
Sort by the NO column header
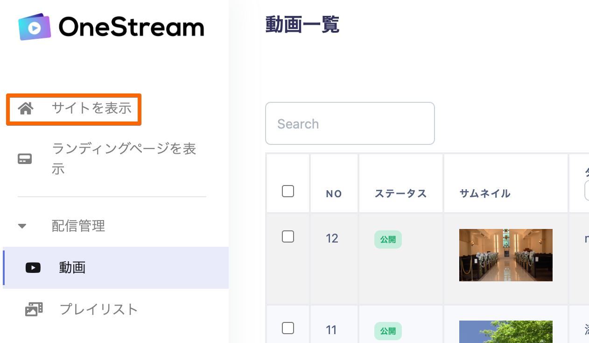pyautogui.click(x=334, y=194)
